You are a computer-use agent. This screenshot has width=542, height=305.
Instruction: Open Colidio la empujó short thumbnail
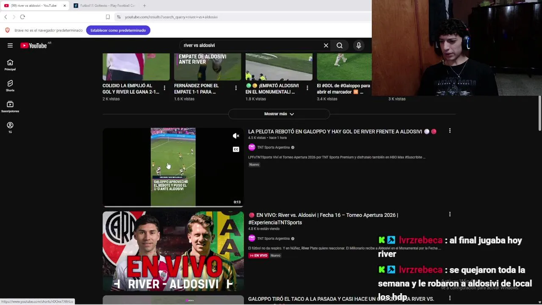click(x=136, y=67)
